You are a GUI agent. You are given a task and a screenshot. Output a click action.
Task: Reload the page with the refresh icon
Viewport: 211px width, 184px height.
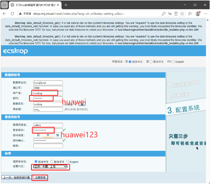(12, 14)
